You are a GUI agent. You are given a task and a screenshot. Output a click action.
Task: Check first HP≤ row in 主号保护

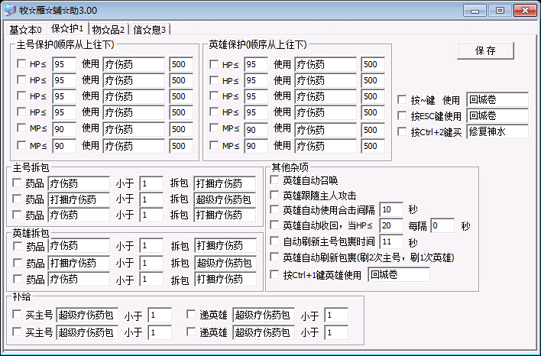pyautogui.click(x=21, y=63)
